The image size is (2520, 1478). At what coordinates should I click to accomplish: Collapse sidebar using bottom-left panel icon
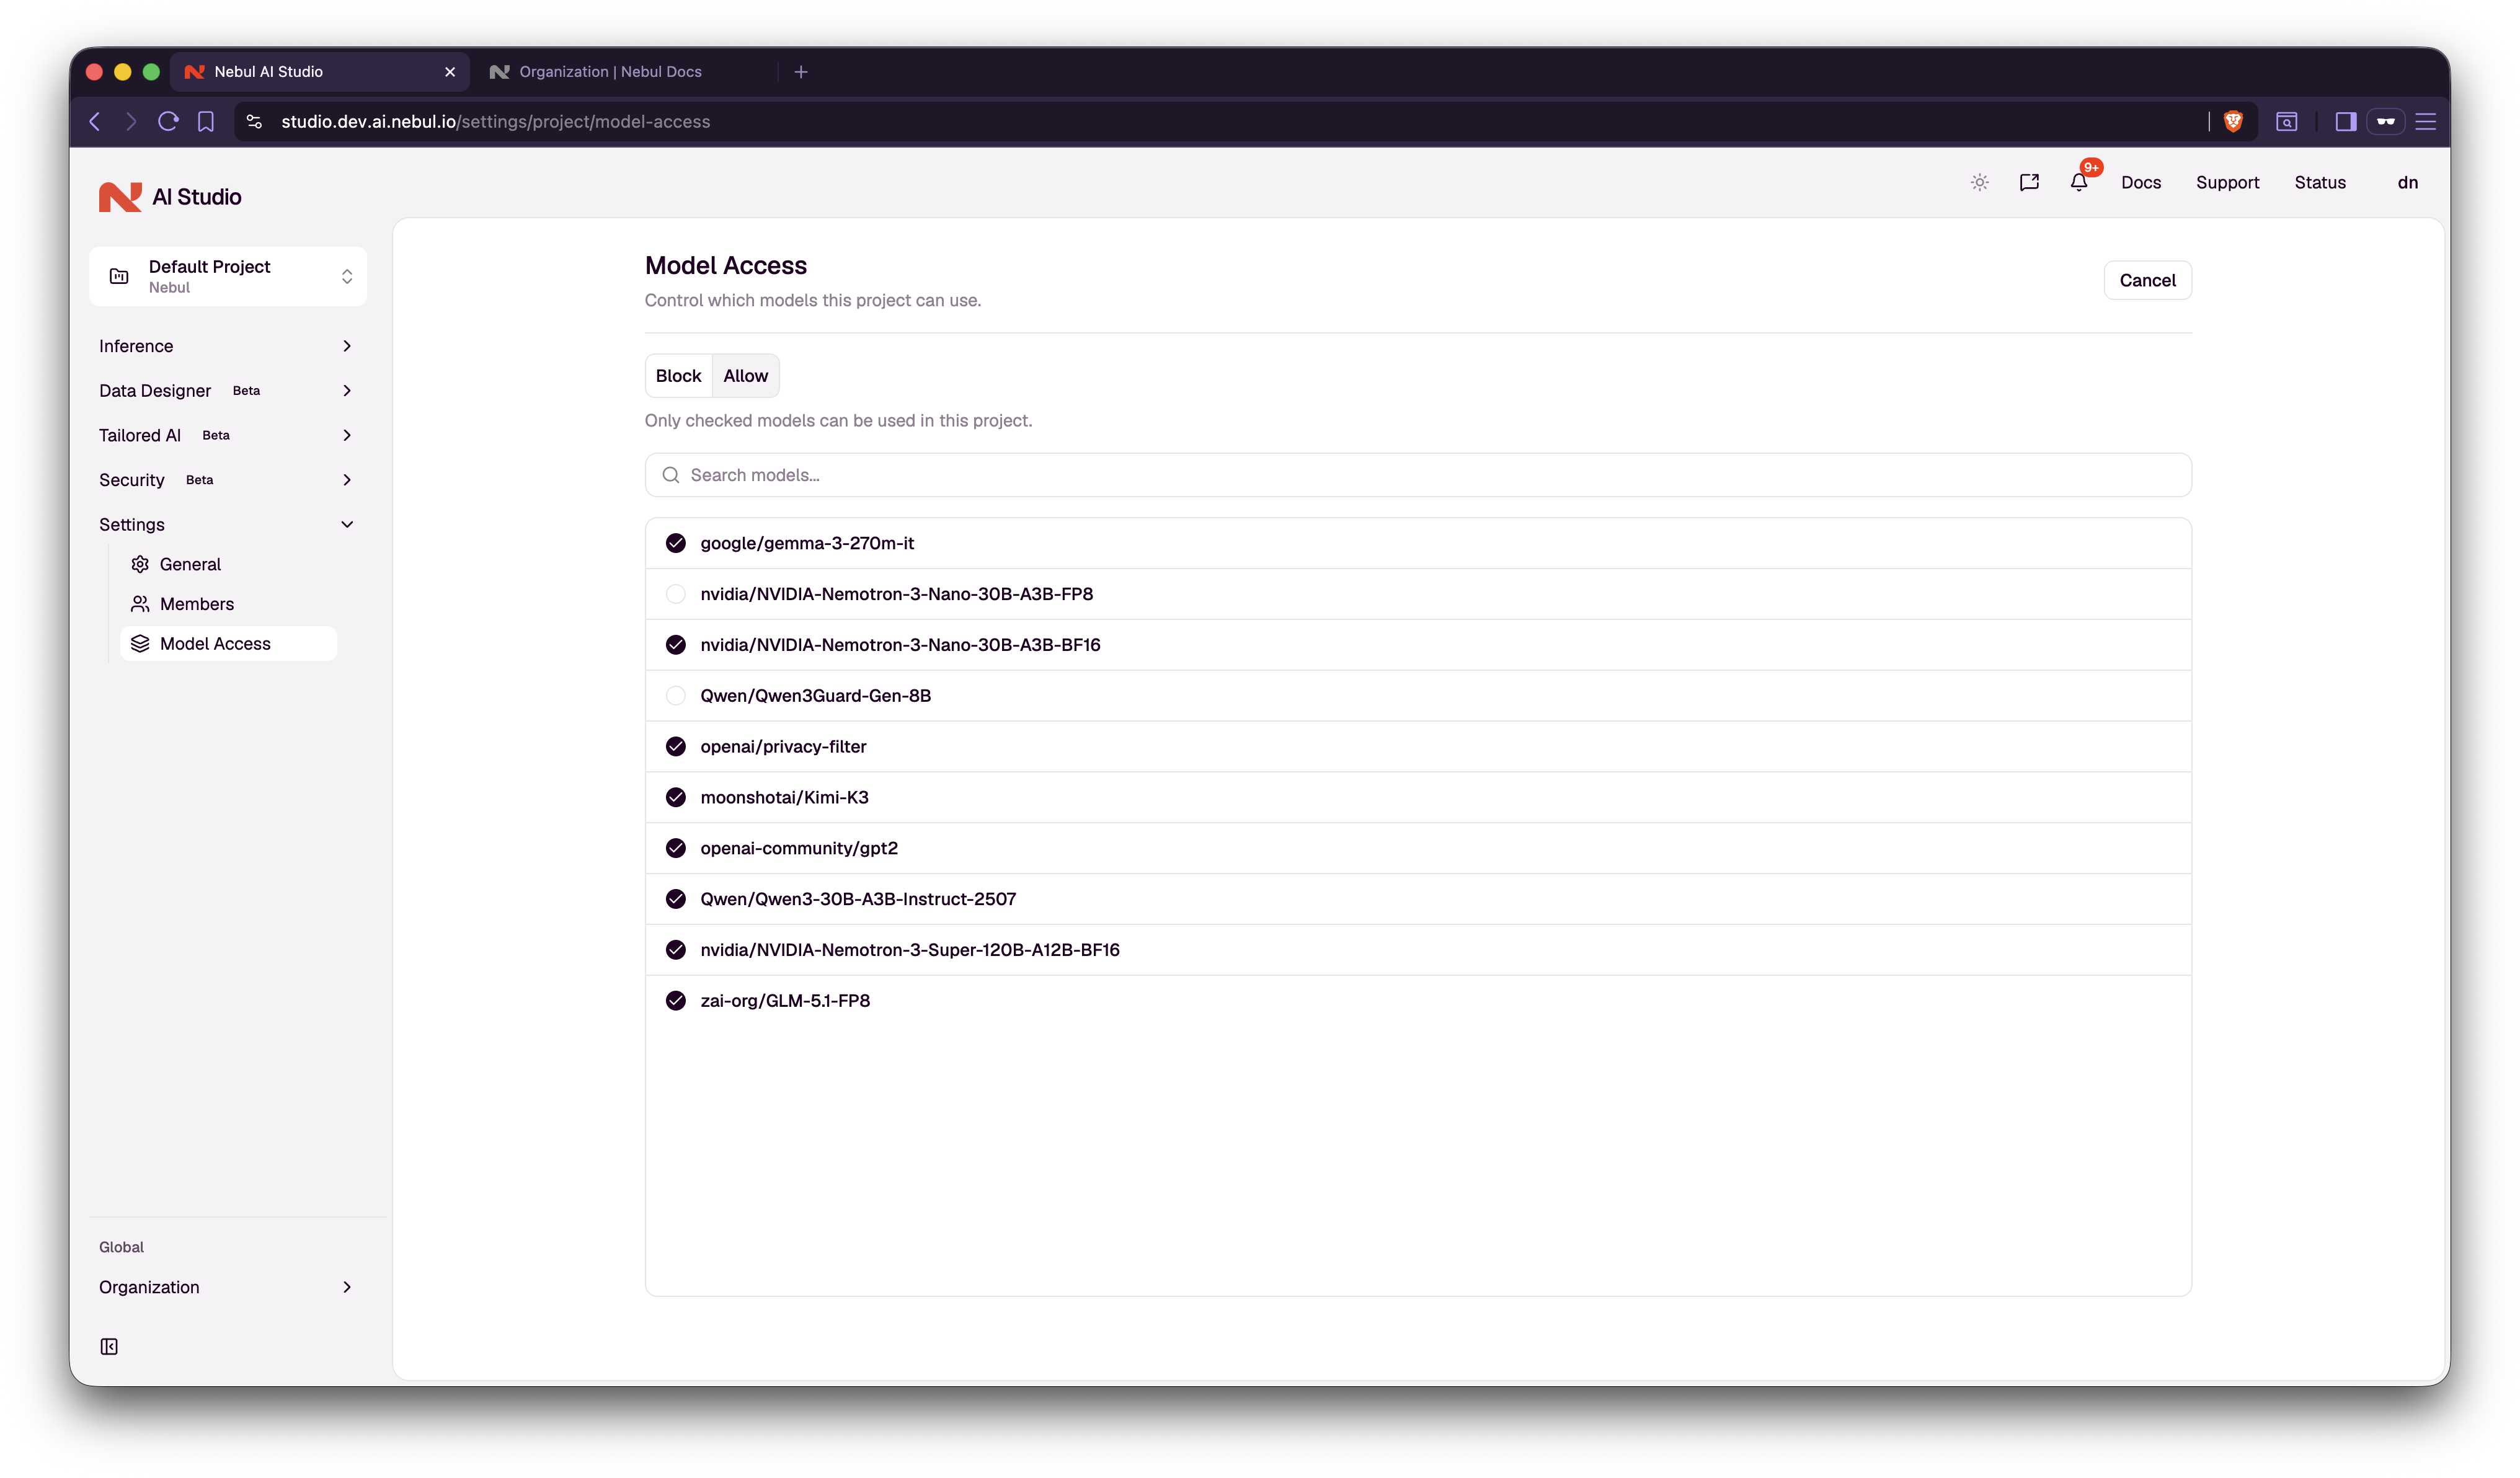click(109, 1346)
